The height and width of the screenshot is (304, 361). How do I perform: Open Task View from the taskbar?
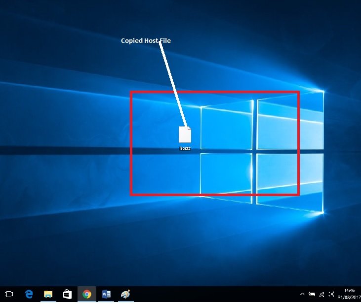point(9,294)
